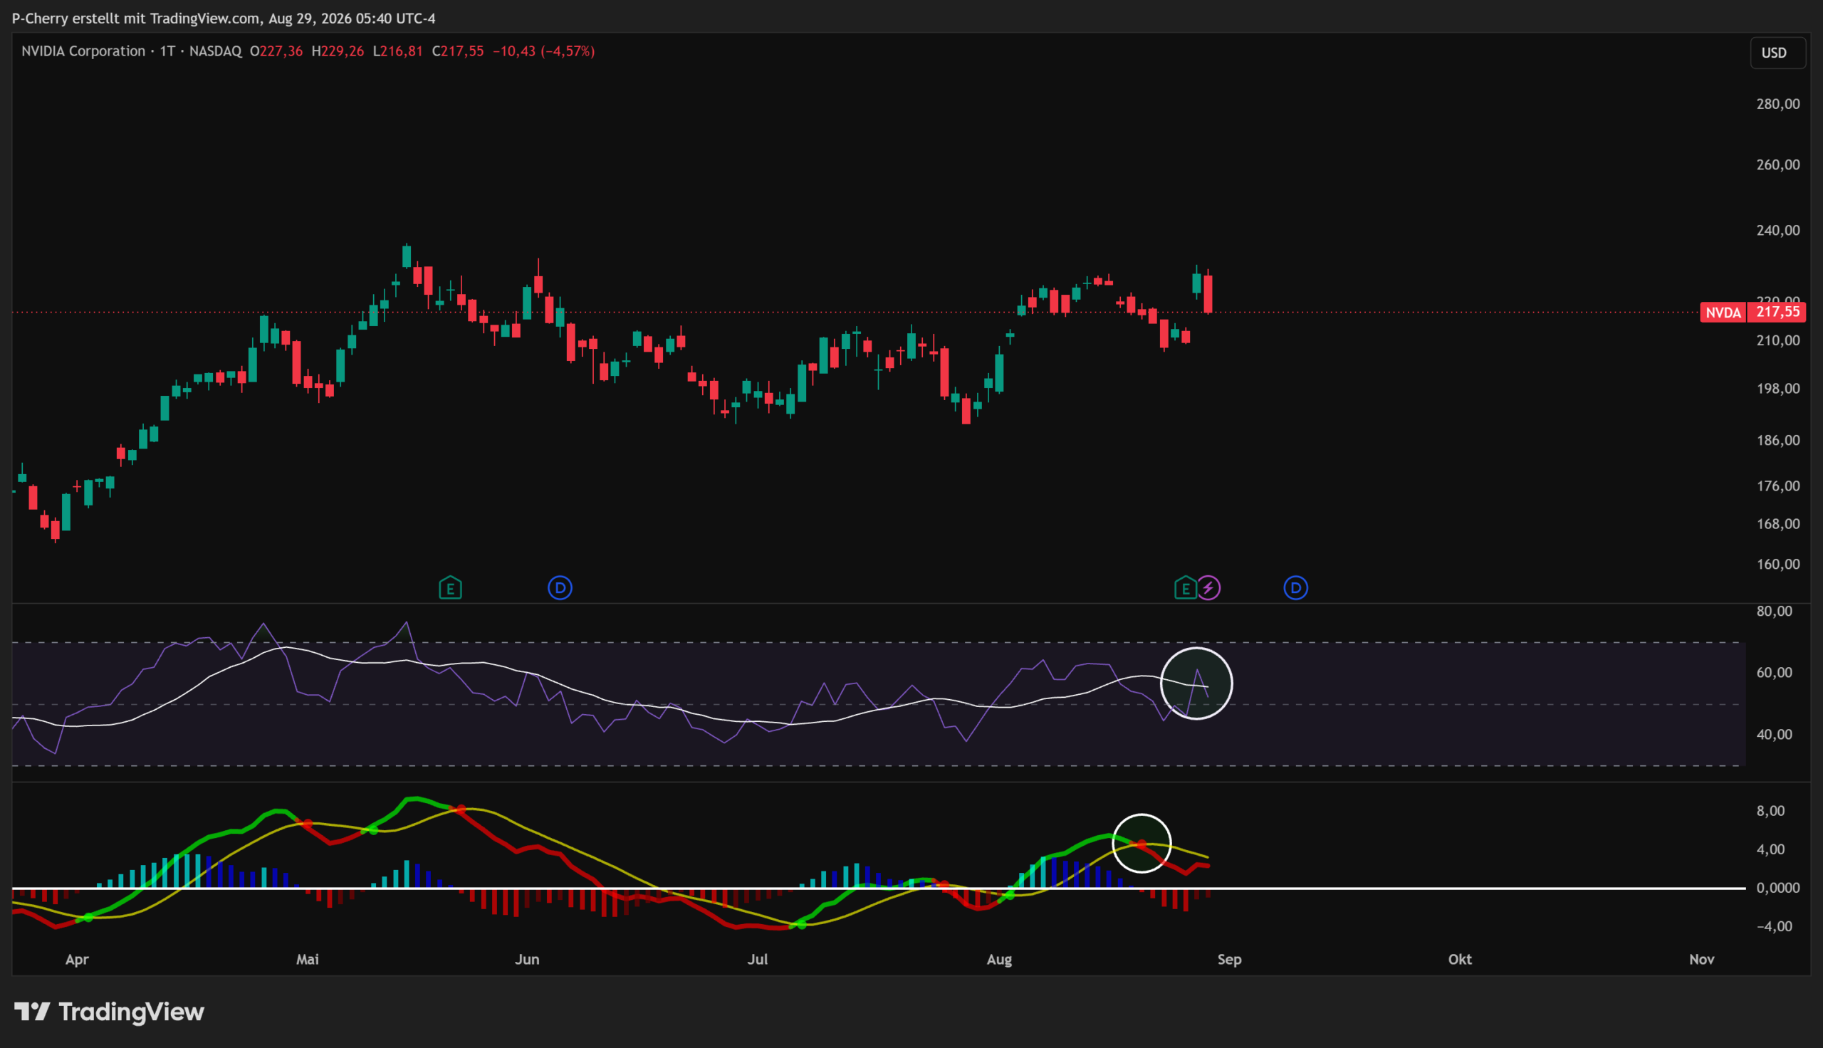Image resolution: width=1823 pixels, height=1048 pixels.
Task: Click the 198,00 price axis label
Action: [1777, 389]
